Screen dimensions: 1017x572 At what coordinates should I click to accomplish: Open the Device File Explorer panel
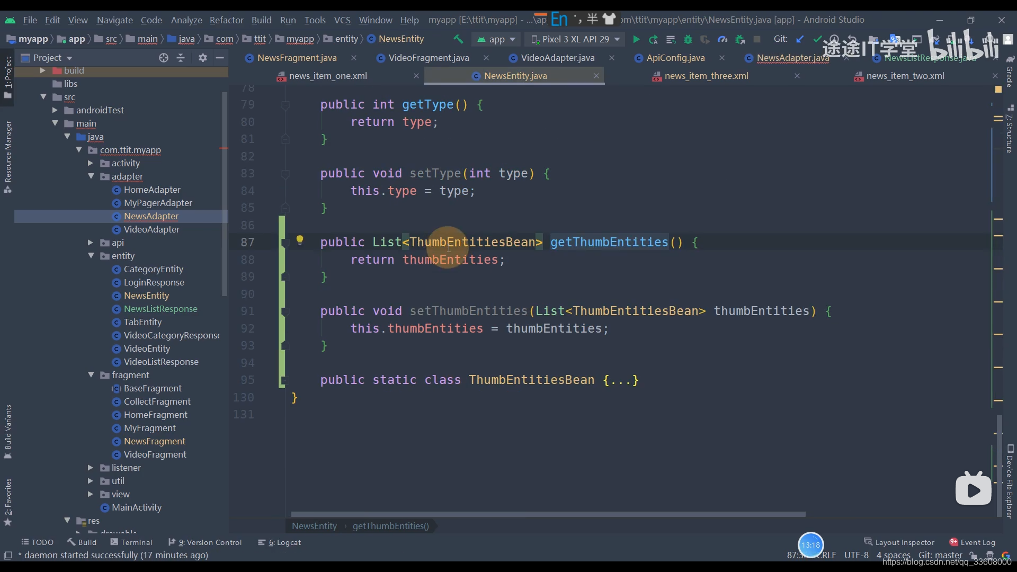pos(1010,481)
